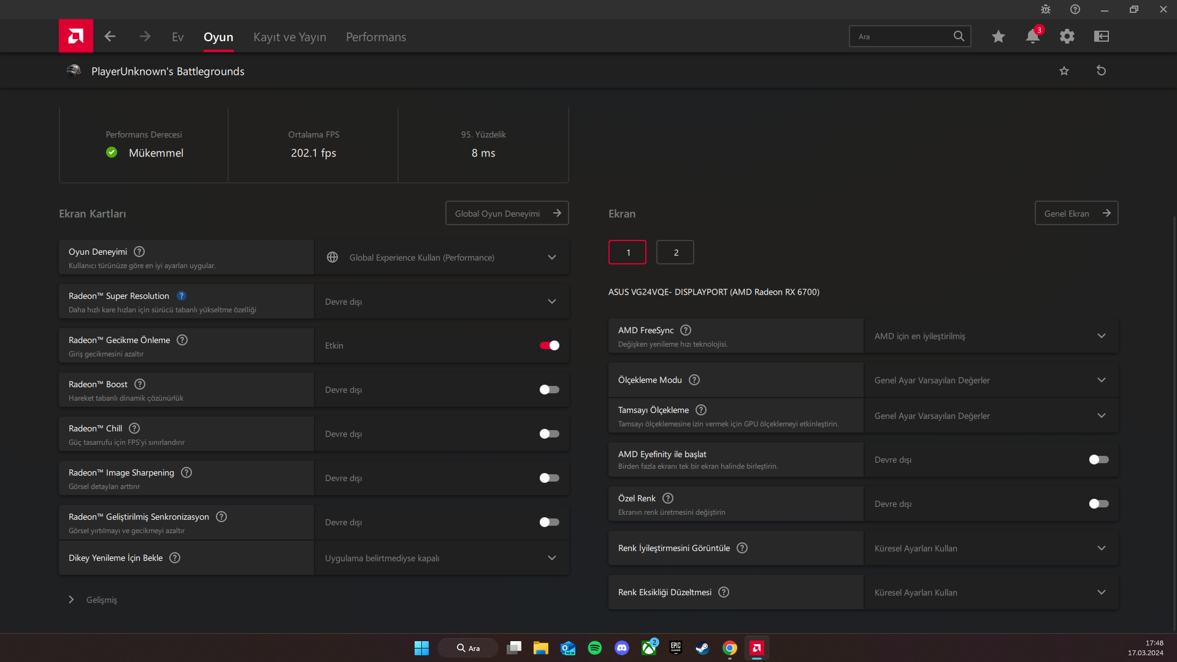Open the AMD FreeSync dropdown

point(991,336)
